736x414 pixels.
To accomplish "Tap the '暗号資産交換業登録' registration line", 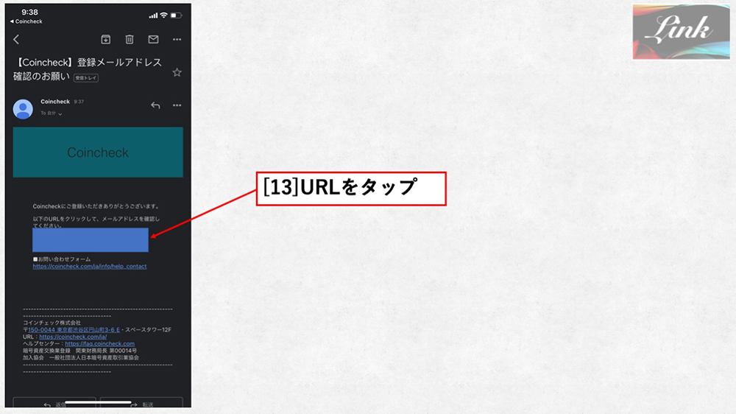I will click(79, 351).
